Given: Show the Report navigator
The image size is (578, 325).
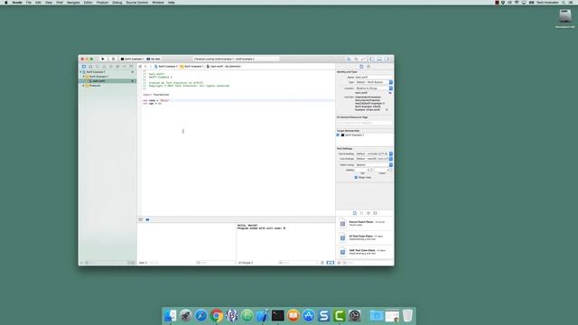Looking at the screenshot, I should pyautogui.click(x=131, y=67).
